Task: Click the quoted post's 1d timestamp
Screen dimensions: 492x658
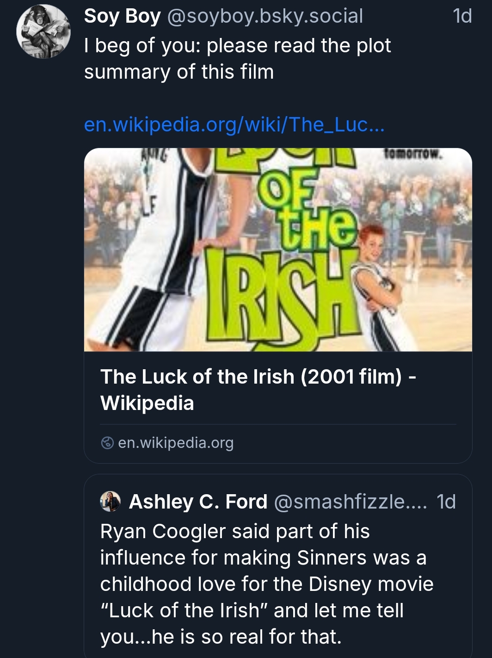Action: 446,502
